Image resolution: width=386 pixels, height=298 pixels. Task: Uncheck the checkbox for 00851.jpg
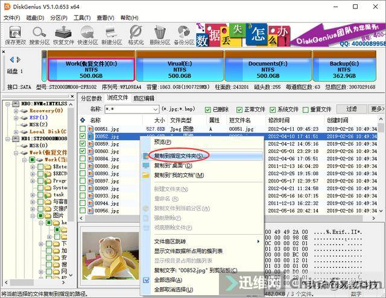tap(83, 129)
